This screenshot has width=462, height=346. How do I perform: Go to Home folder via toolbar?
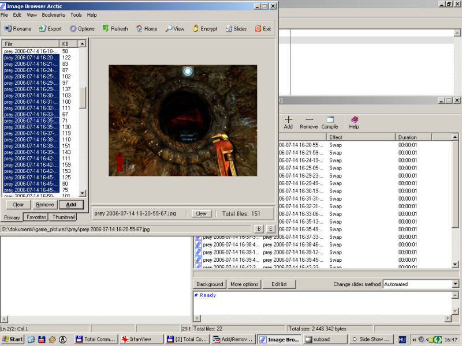(139, 29)
